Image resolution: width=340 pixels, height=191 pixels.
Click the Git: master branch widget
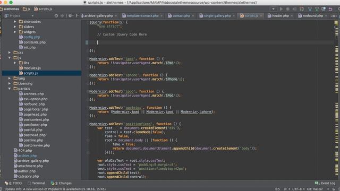pyautogui.click(x=315, y=189)
